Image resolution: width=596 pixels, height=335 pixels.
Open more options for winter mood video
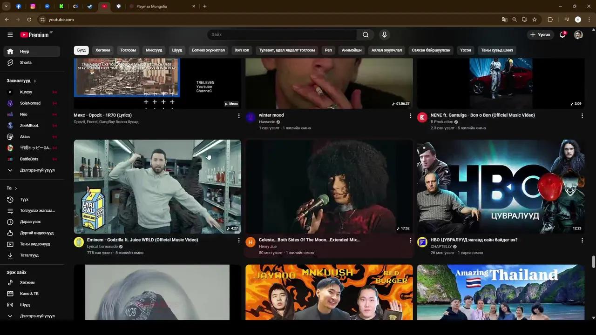pos(410,115)
